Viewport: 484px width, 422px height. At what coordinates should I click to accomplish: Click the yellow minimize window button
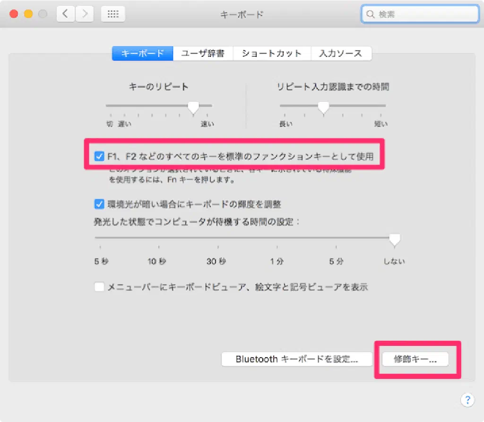[x=28, y=14]
